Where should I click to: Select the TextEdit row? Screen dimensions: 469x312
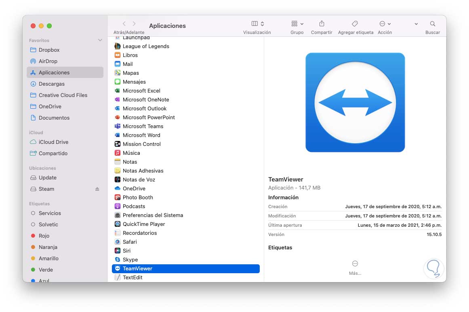click(186, 277)
